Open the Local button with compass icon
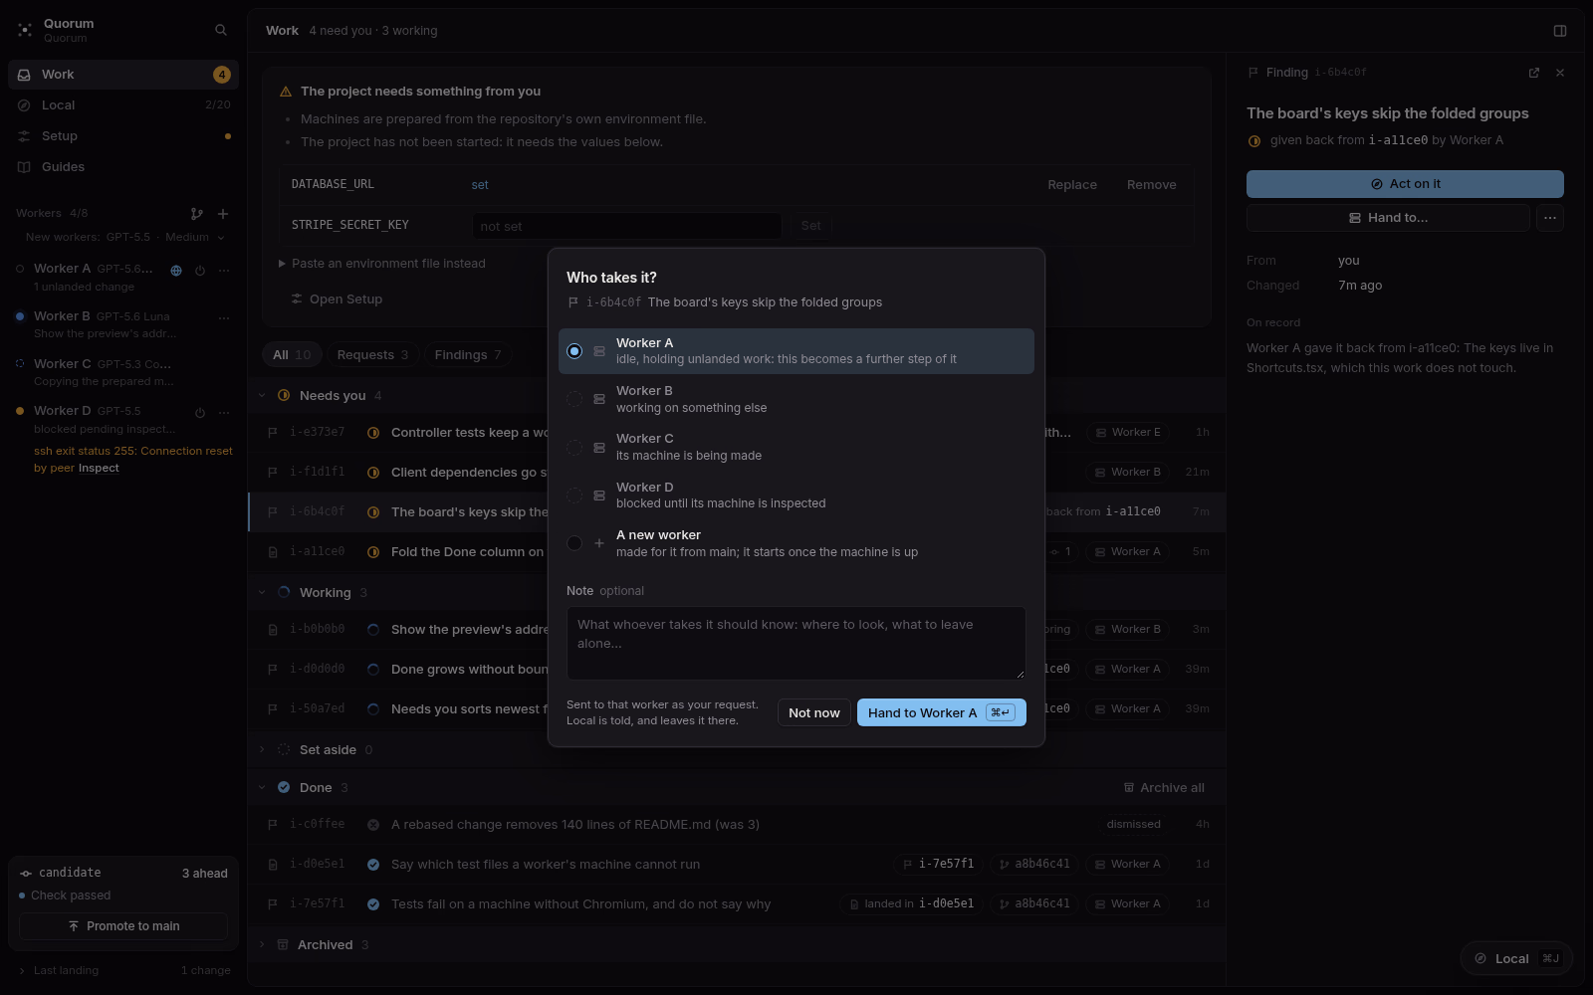This screenshot has height=995, width=1593. pos(1516,958)
